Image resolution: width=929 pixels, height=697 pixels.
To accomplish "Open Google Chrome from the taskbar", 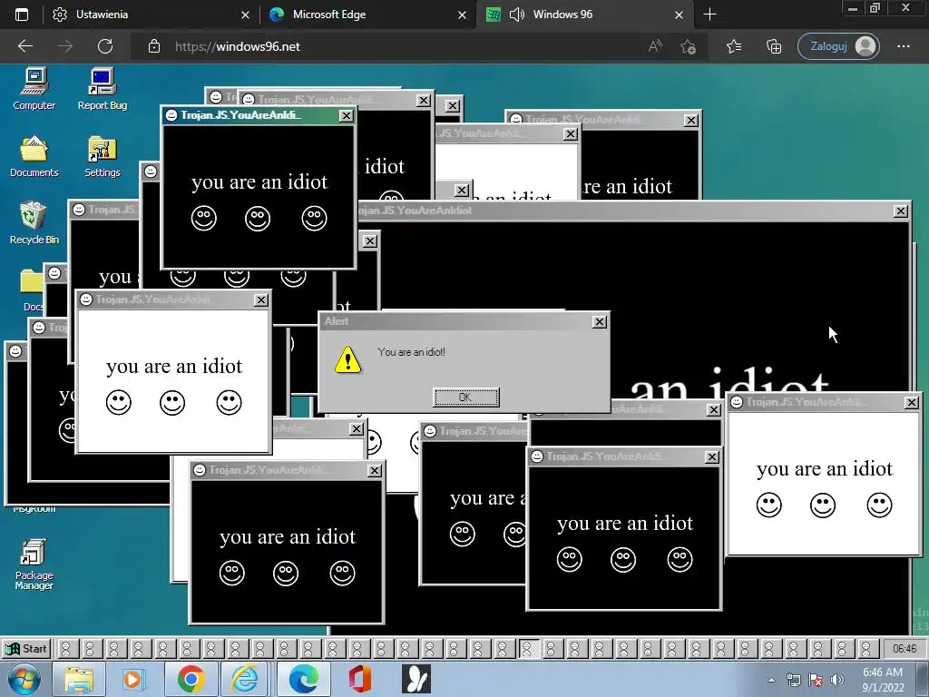I will tap(191, 679).
